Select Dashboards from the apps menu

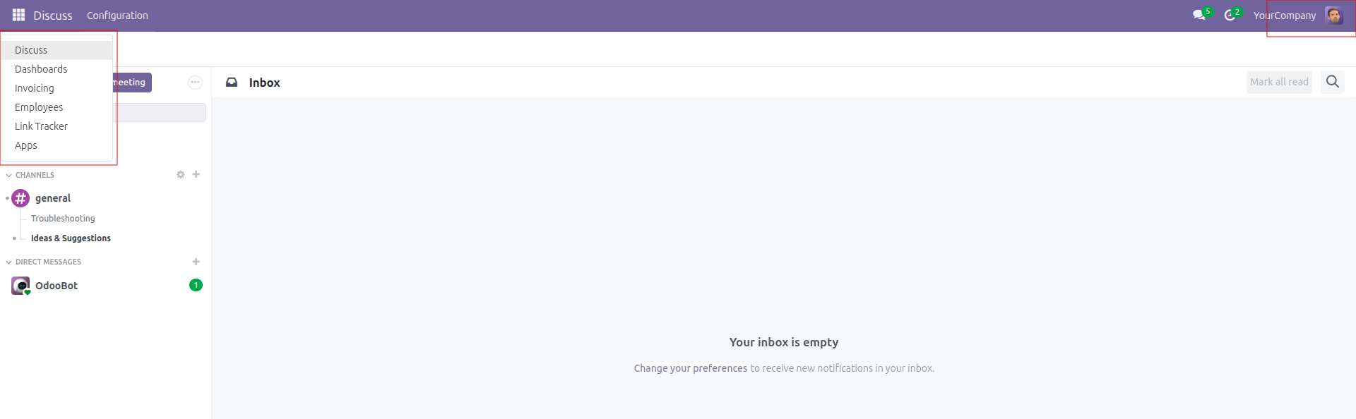pyautogui.click(x=41, y=69)
